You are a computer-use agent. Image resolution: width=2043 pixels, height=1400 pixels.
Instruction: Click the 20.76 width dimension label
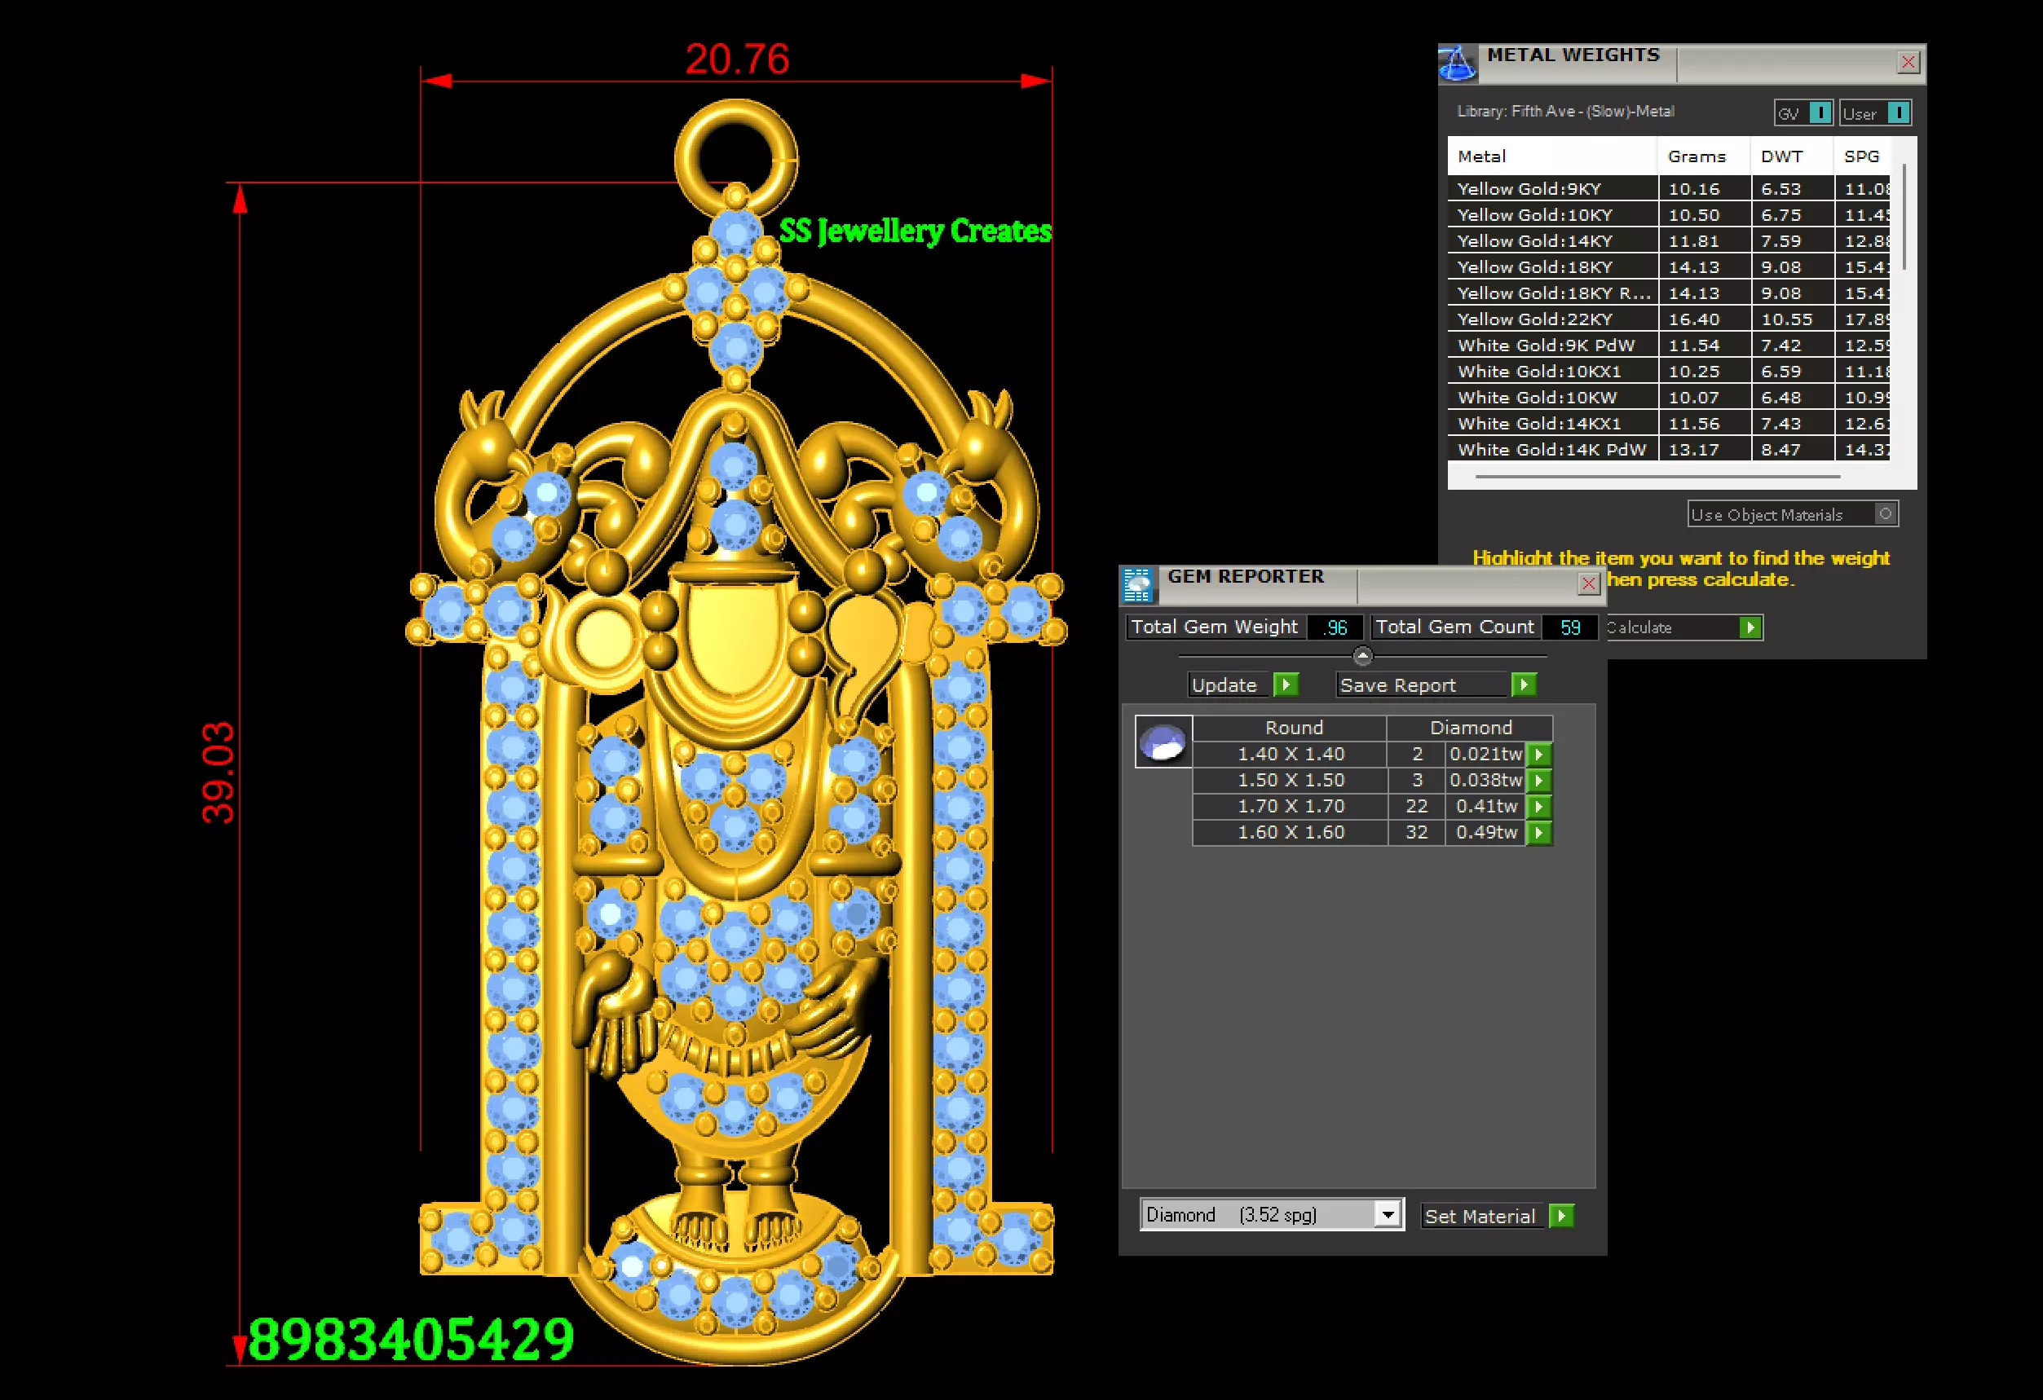coord(737,59)
